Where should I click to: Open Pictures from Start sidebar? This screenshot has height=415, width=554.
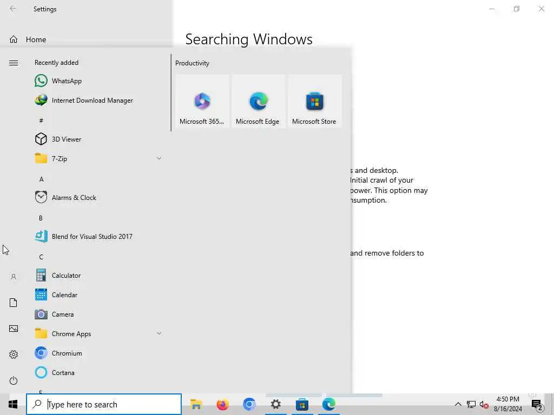14,329
